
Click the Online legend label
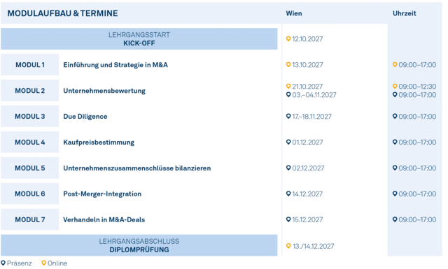pyautogui.click(x=57, y=263)
